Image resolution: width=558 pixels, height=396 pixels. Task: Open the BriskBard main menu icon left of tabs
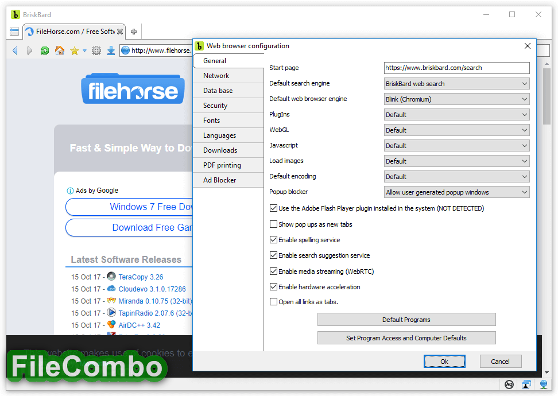(x=14, y=32)
